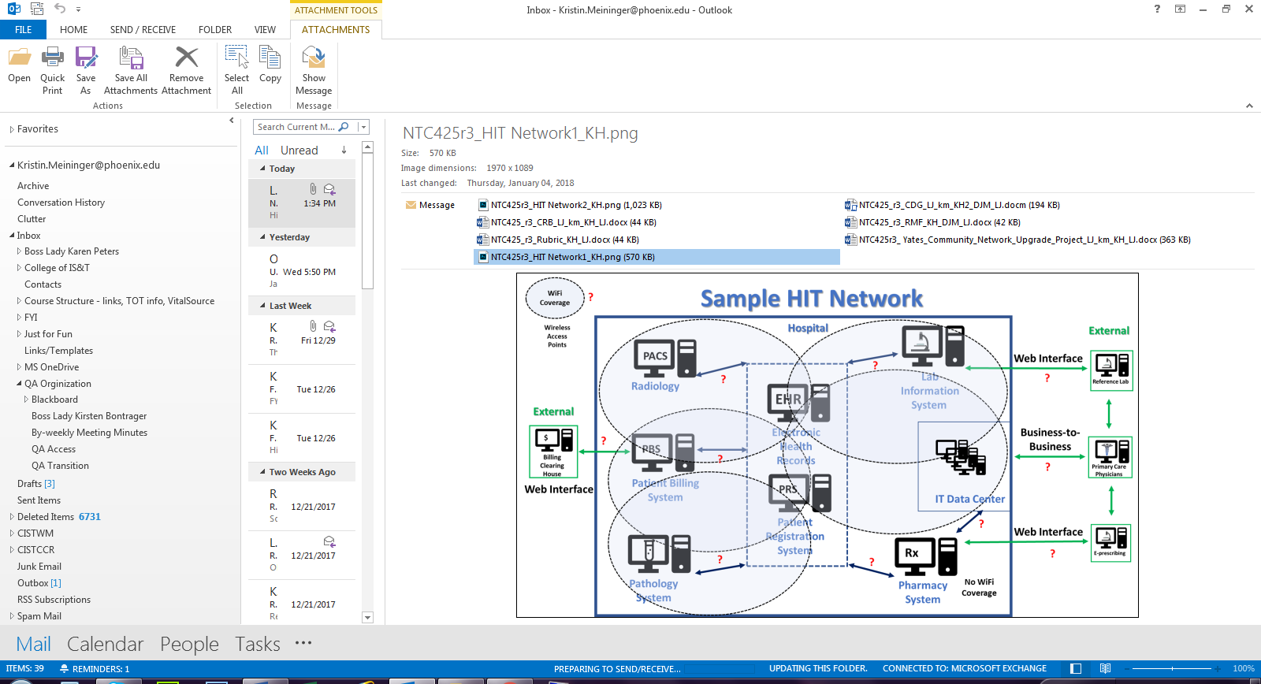Expand the Favorites folder group
Screen dimensions: 1261x684
pos(12,129)
